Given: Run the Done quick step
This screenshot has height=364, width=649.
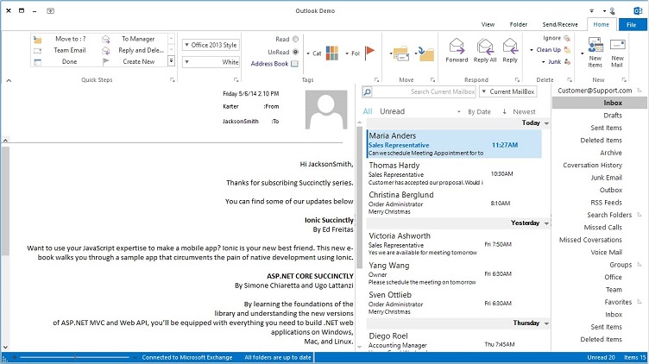Looking at the screenshot, I should (60, 61).
